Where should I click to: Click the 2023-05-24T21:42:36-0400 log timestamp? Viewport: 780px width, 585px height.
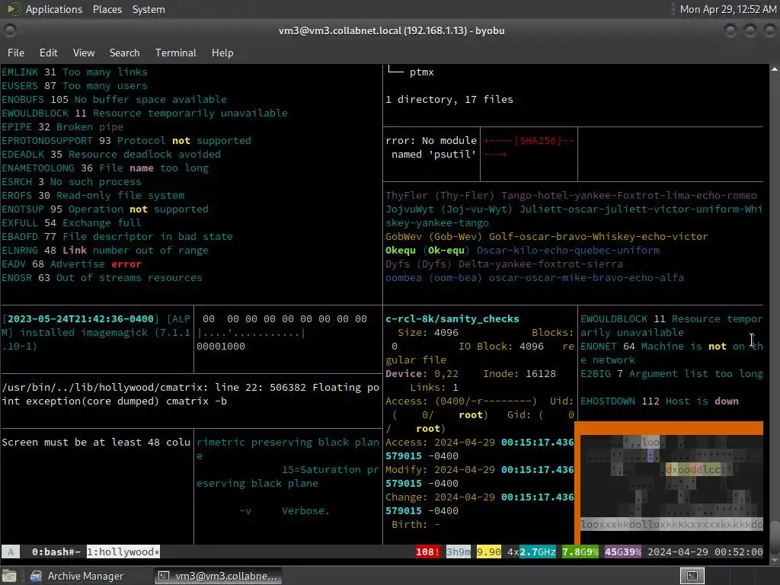80,319
